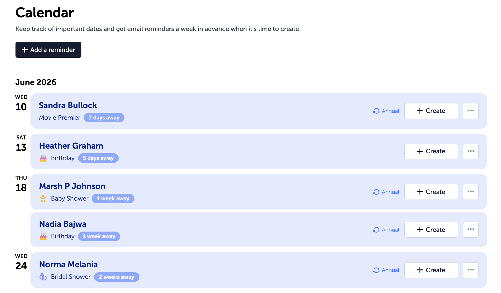Click rings icon beside Bridal Shower
This screenshot has width=501, height=293.
(43, 277)
